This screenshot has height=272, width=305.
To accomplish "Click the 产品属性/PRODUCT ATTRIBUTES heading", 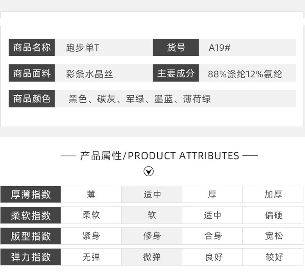I will (x=159, y=156).
